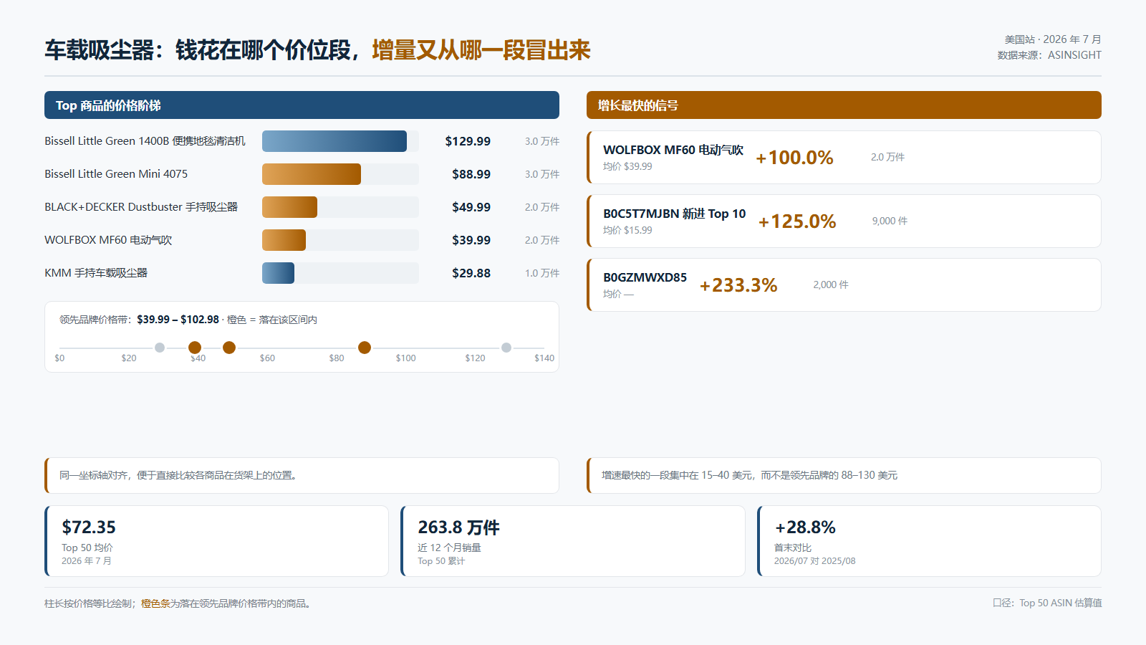
Task: Click the Top 商品的价格阶梯 header
Action: pyautogui.click(x=302, y=105)
